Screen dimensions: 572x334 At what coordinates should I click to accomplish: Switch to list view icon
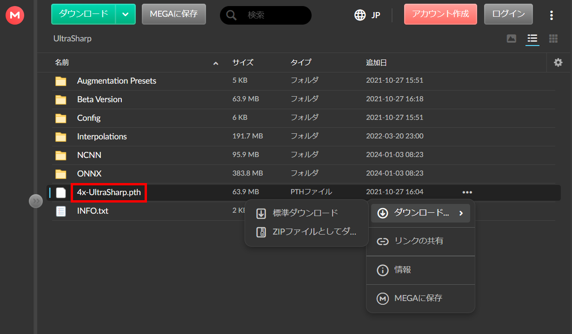tap(532, 39)
